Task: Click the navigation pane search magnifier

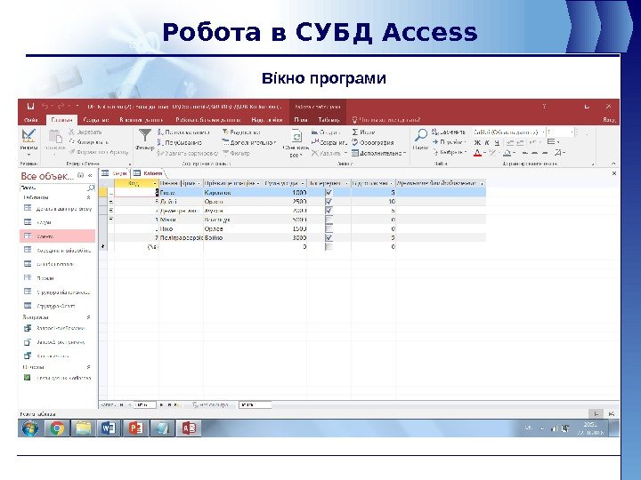Action: click(x=91, y=188)
